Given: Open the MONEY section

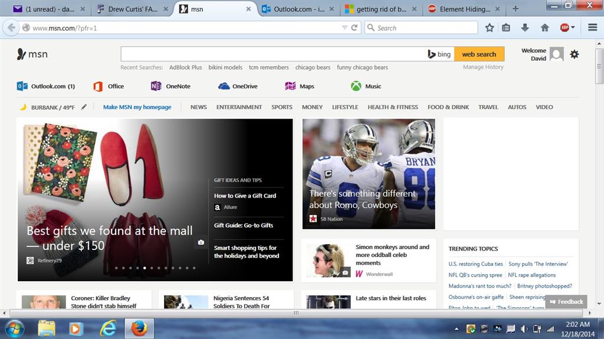Looking at the screenshot, I should click(312, 107).
